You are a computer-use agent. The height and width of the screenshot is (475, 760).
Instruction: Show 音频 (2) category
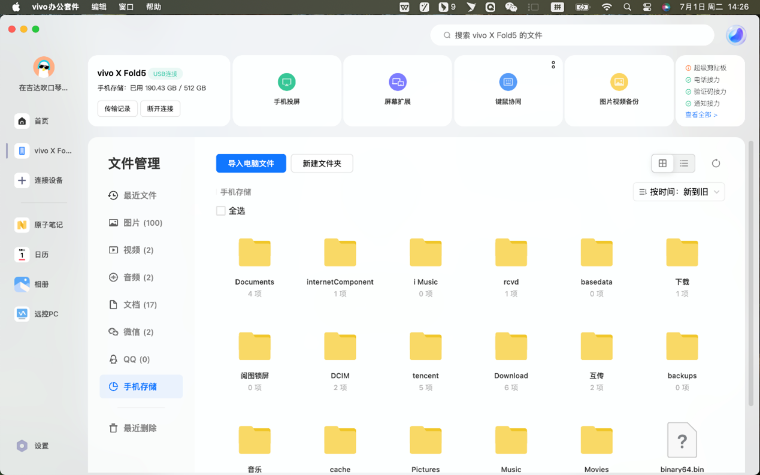[141, 277]
